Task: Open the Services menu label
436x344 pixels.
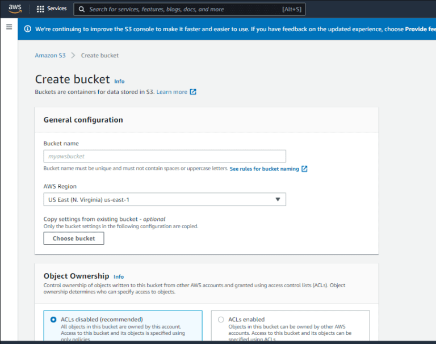Action: (x=57, y=9)
